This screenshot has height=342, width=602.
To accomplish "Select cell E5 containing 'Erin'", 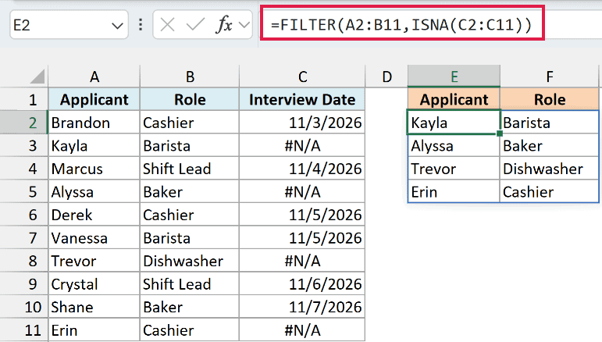I will [454, 192].
